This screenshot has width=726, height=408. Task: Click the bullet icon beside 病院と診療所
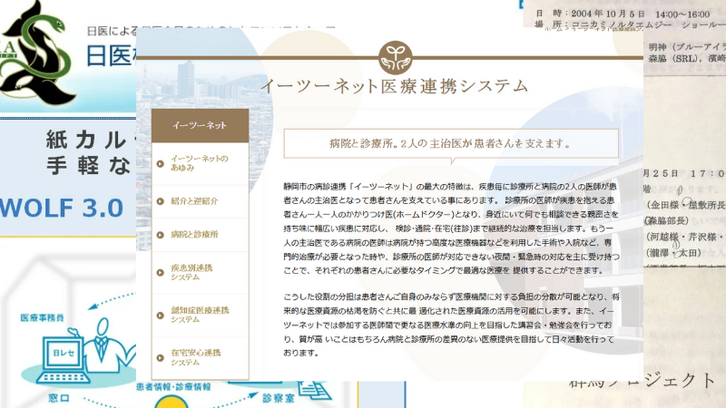point(161,234)
